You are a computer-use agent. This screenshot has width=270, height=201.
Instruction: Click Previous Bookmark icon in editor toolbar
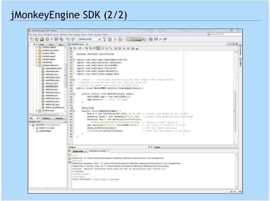click(103, 48)
